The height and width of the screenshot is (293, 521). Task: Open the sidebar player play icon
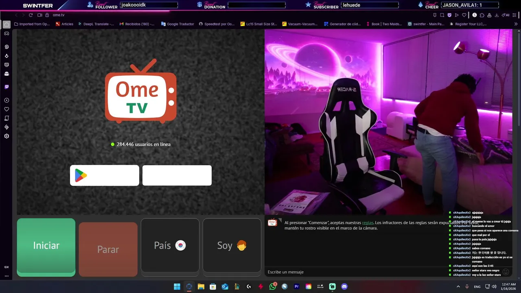[x=7, y=100]
